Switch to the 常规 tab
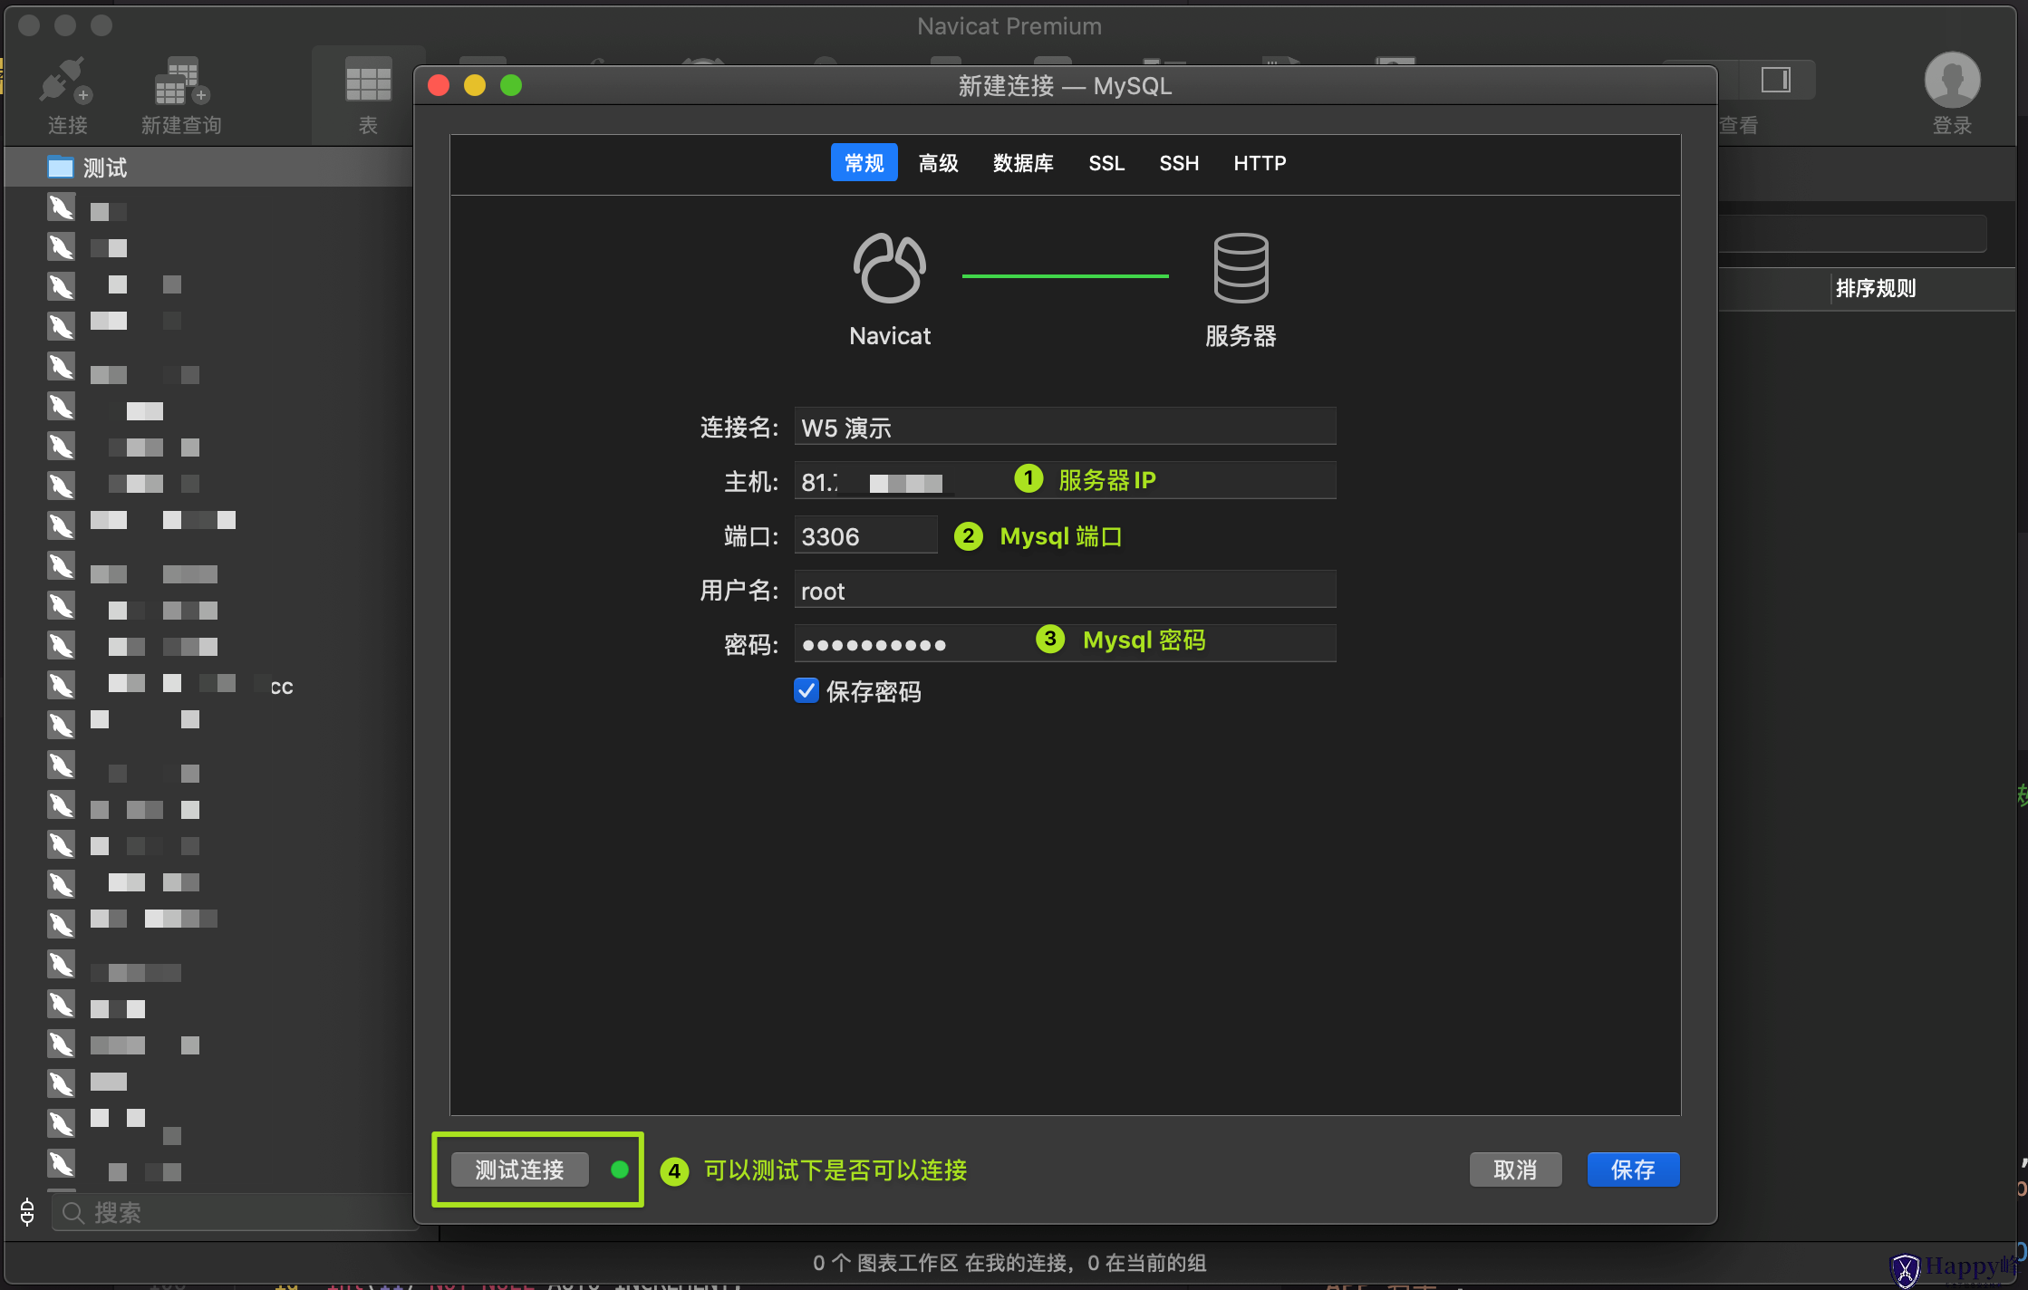 point(864,163)
